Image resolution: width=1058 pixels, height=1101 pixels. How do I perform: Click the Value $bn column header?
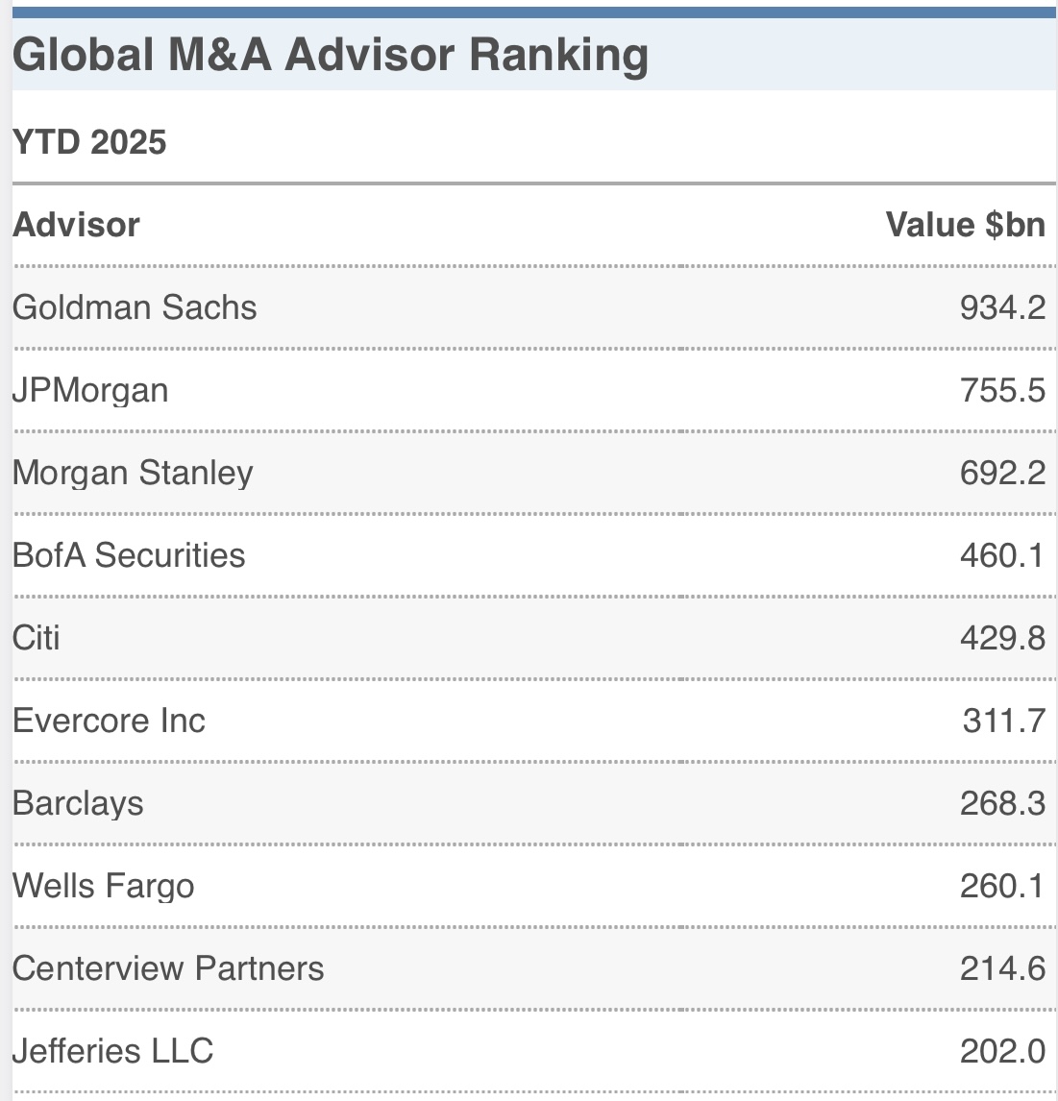[x=965, y=225]
